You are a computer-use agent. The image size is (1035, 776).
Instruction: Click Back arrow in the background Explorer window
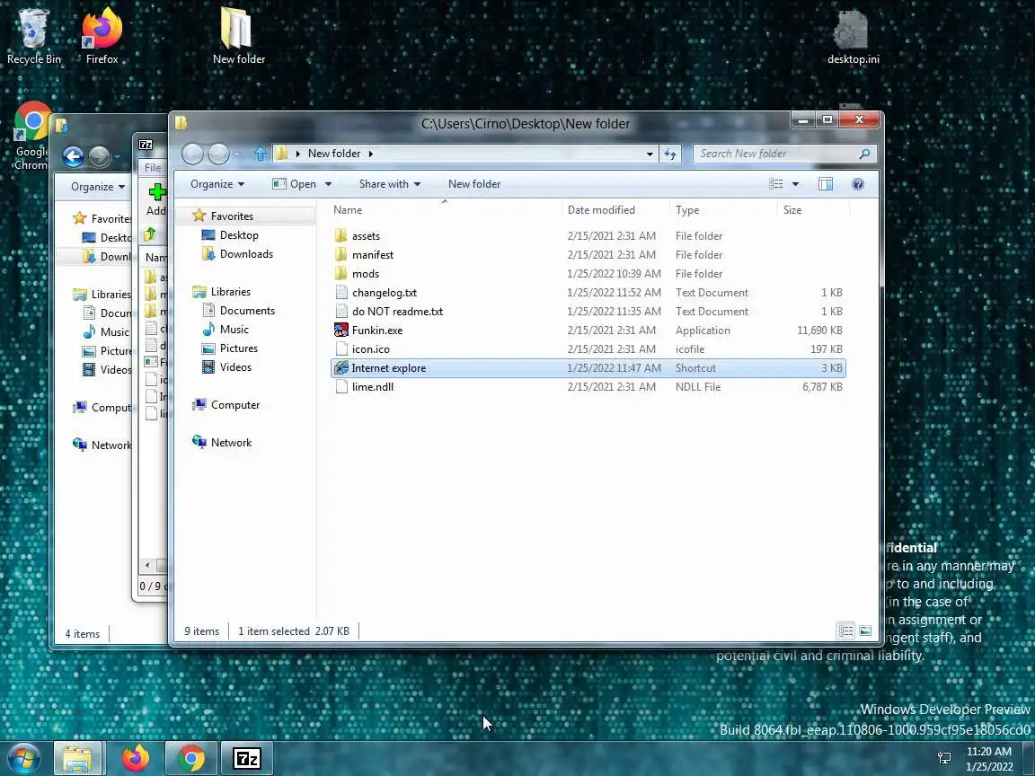pyautogui.click(x=74, y=156)
